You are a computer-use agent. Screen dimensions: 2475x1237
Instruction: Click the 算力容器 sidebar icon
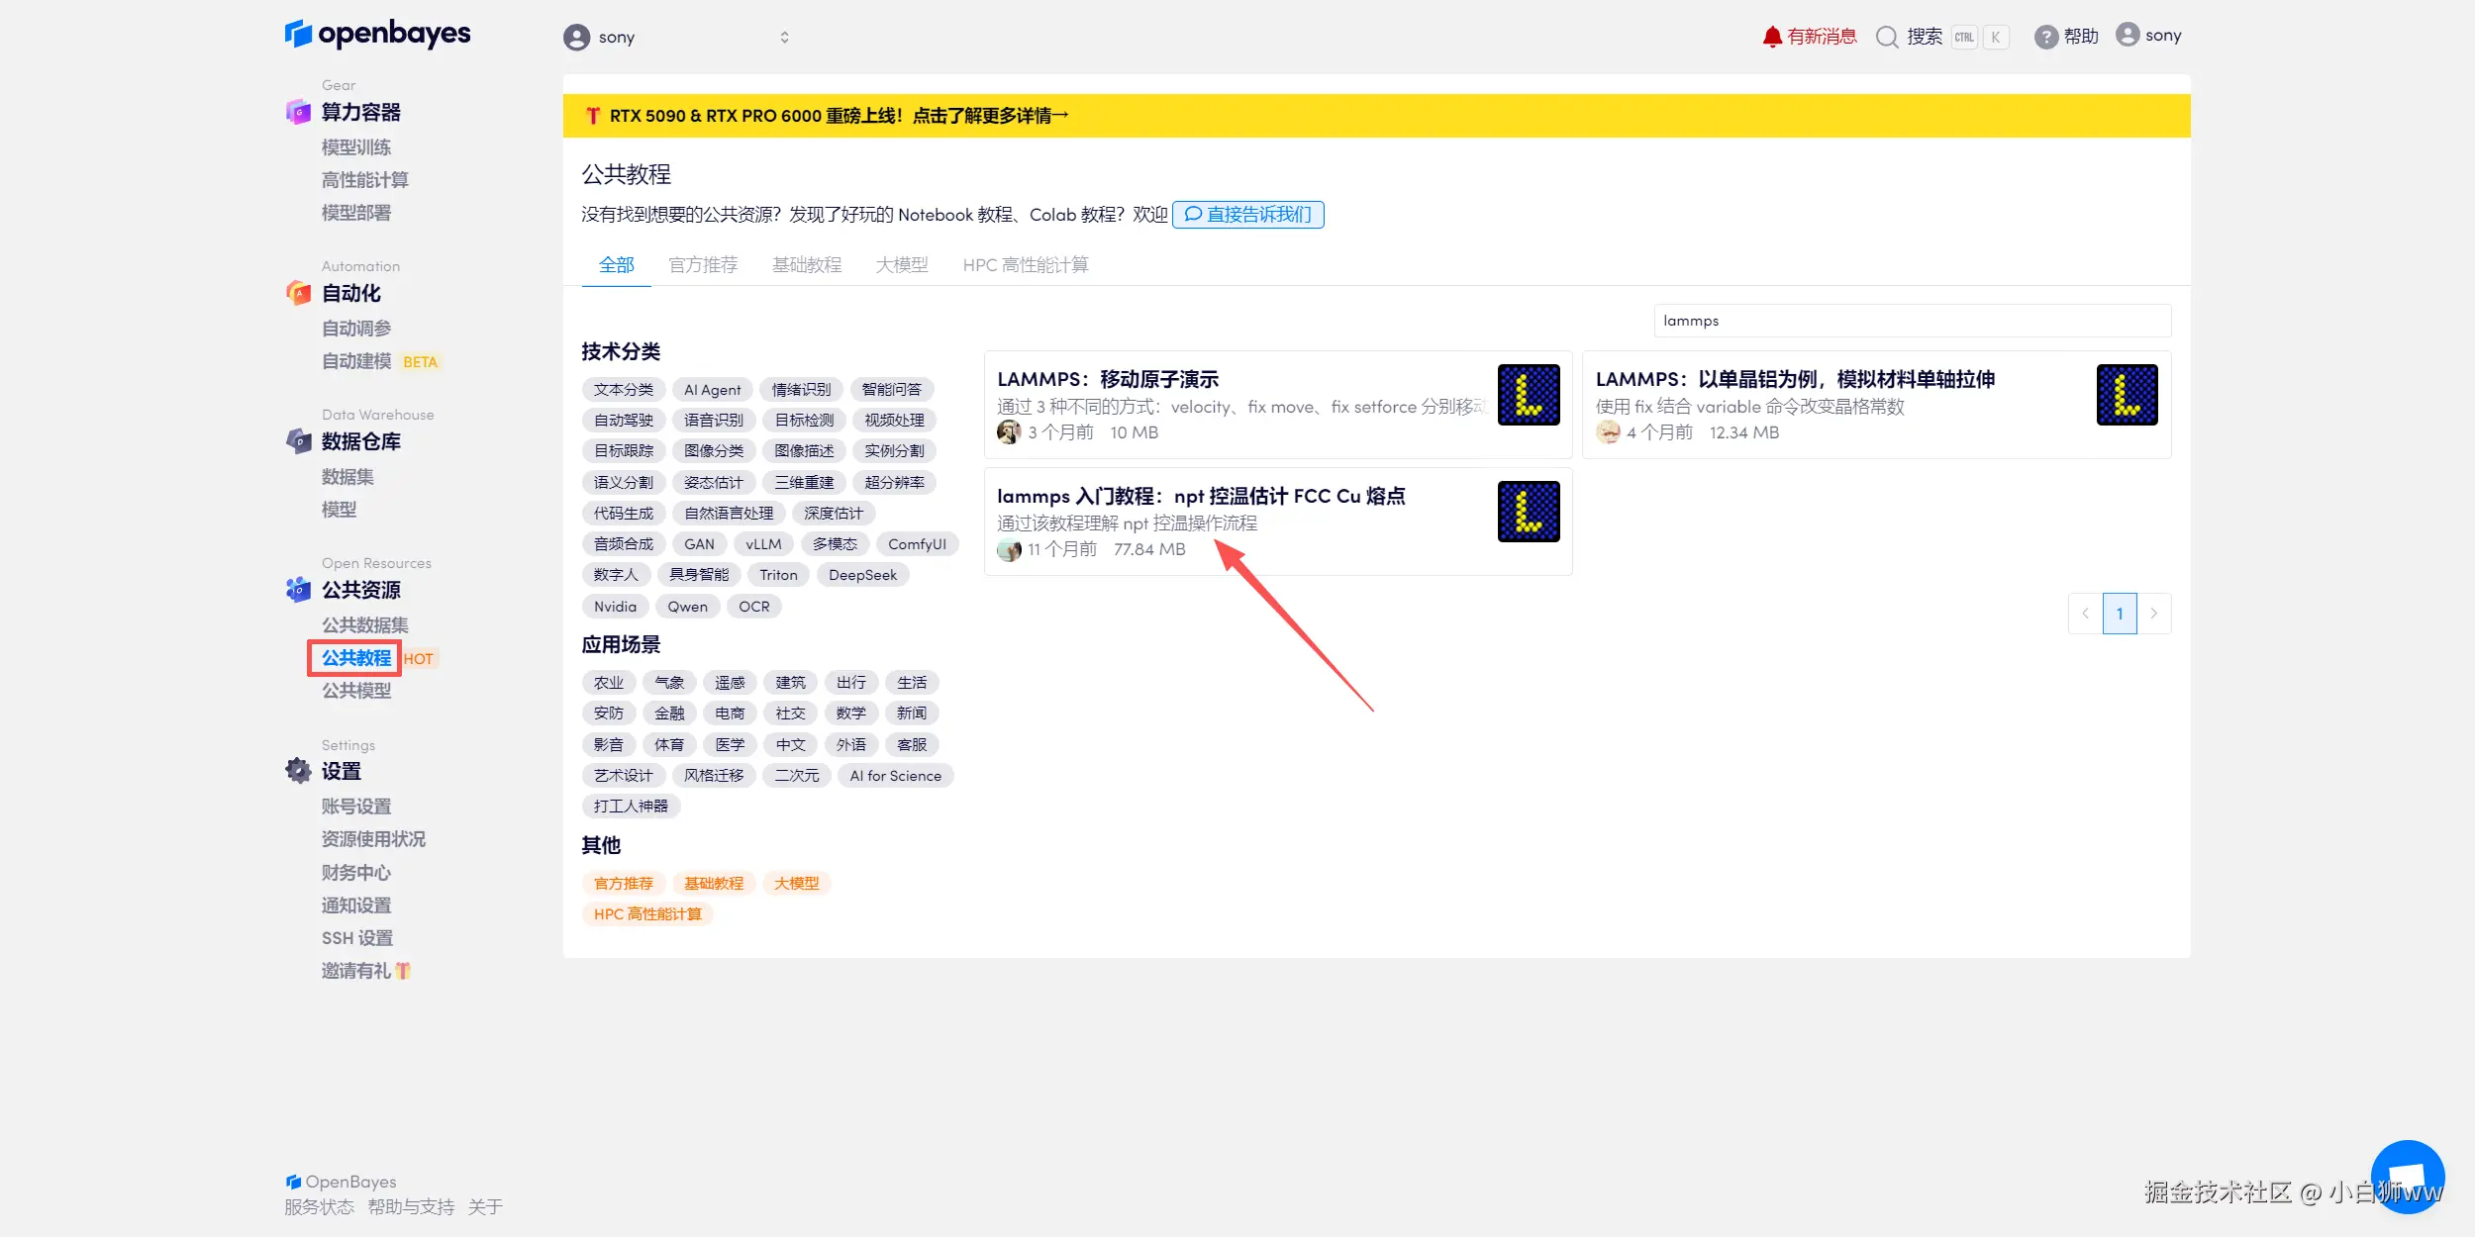tap(298, 112)
